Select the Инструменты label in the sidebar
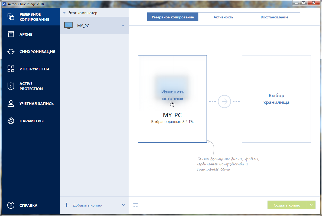 tap(34, 69)
